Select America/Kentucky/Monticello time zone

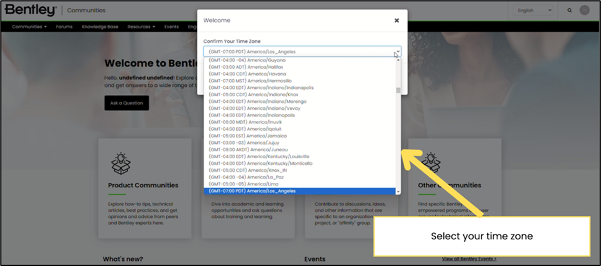tap(299, 164)
